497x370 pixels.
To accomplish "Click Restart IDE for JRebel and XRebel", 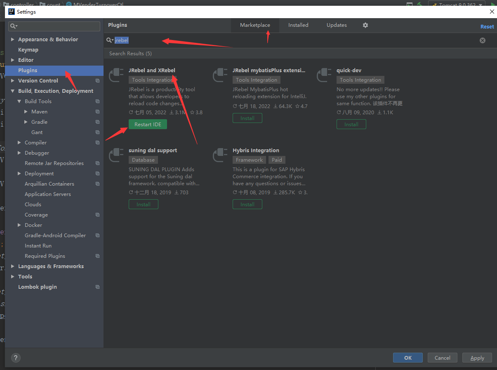I will [x=148, y=124].
